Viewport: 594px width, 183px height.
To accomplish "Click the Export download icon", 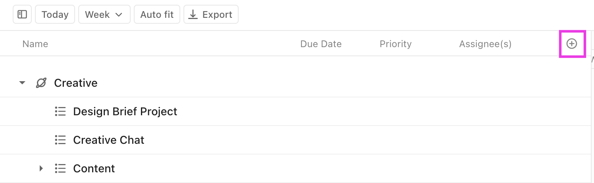I will (x=193, y=15).
